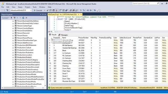Click the SafetyStockLevel column header
This screenshot has height=94, width=168.
125,38
